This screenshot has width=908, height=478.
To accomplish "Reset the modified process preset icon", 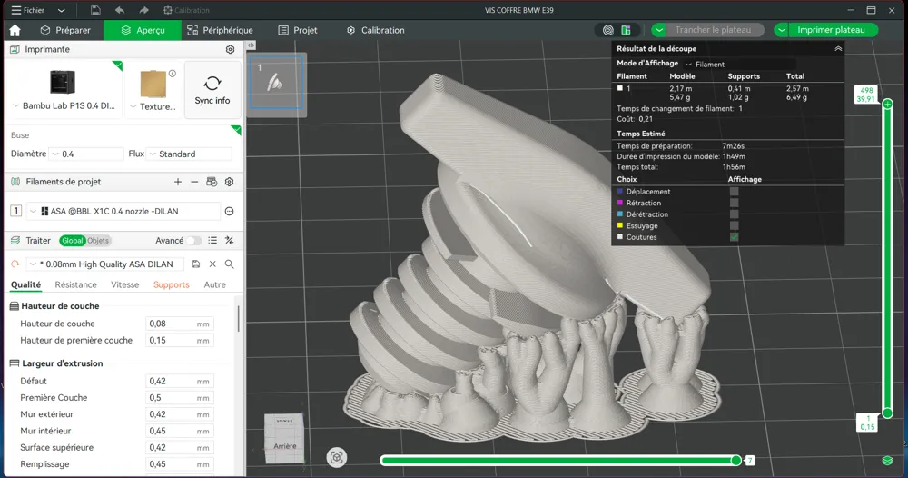I will [15, 264].
